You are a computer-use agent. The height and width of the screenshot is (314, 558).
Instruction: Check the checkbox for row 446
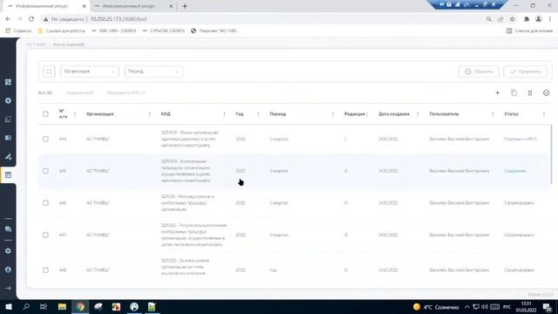pos(45,203)
